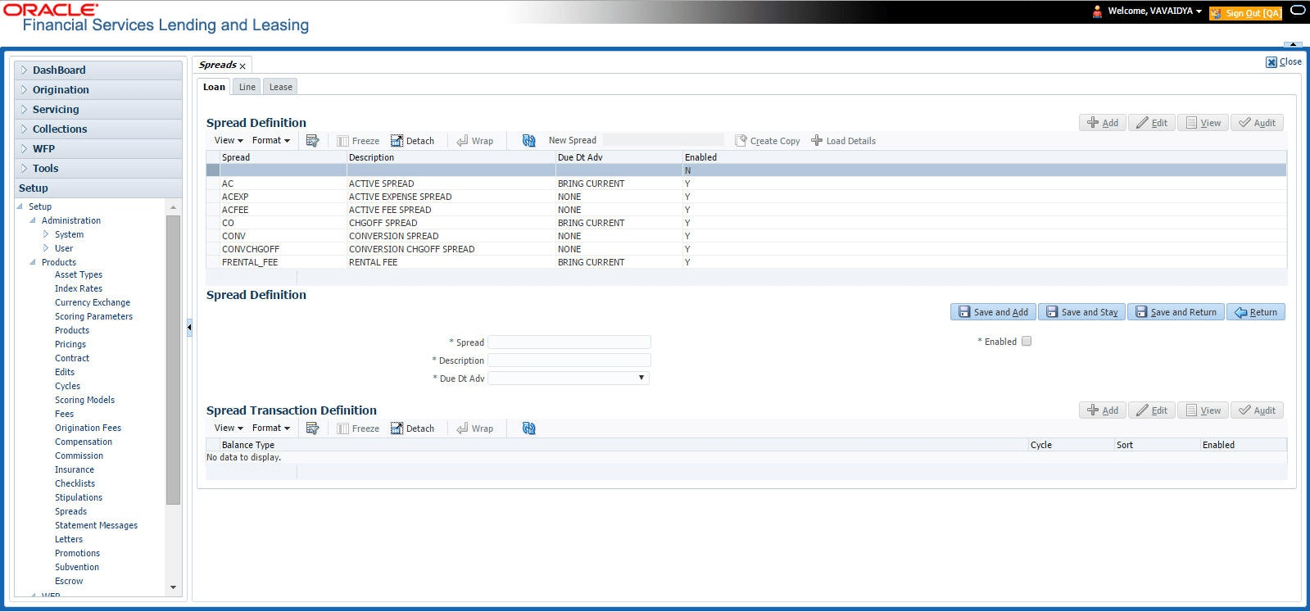Expand the Collections navigation section
The height and width of the screenshot is (612, 1310).
25,129
